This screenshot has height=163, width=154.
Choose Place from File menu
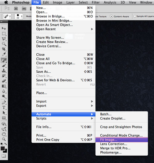click(x=63, y=93)
